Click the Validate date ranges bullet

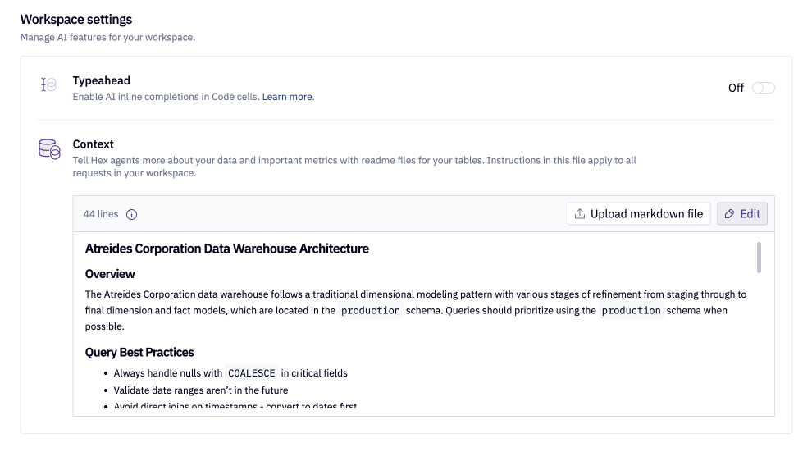[x=200, y=390]
